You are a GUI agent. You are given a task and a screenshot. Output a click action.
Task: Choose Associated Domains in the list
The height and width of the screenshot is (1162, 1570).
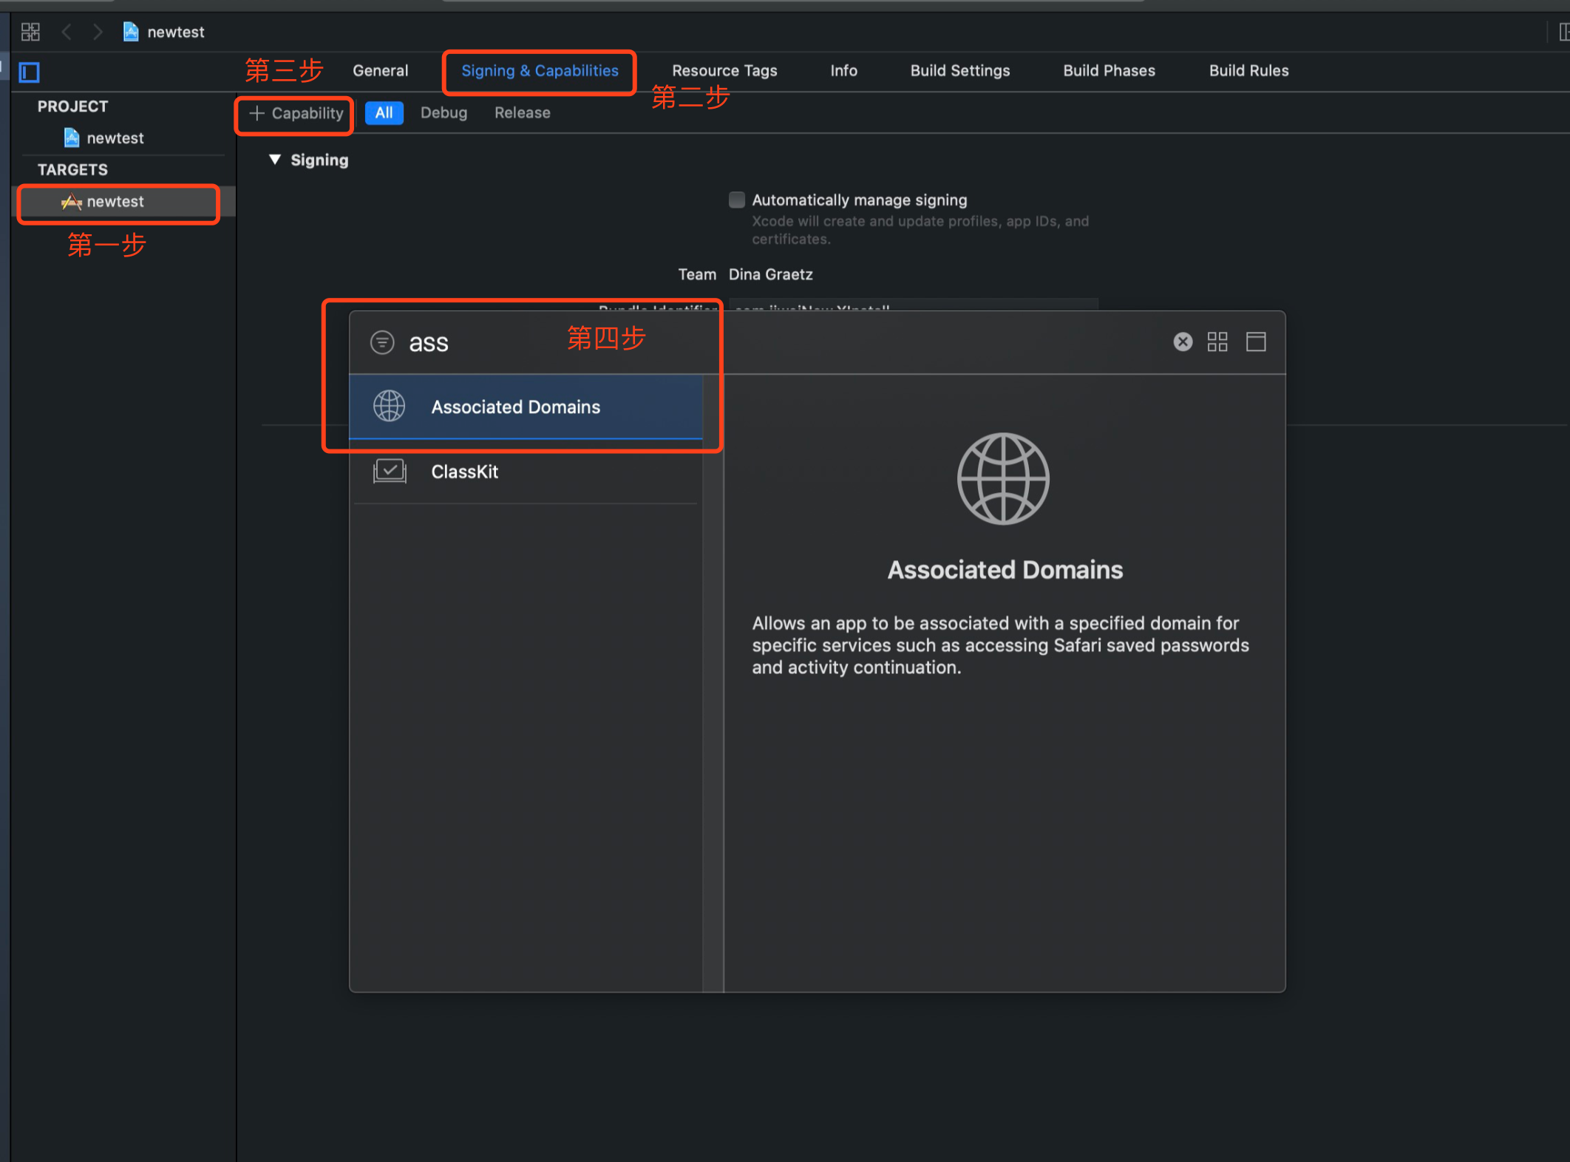516,407
